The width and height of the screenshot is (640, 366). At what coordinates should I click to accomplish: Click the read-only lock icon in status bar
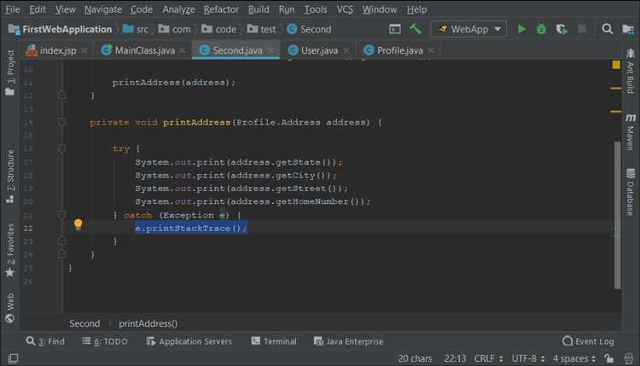609,358
